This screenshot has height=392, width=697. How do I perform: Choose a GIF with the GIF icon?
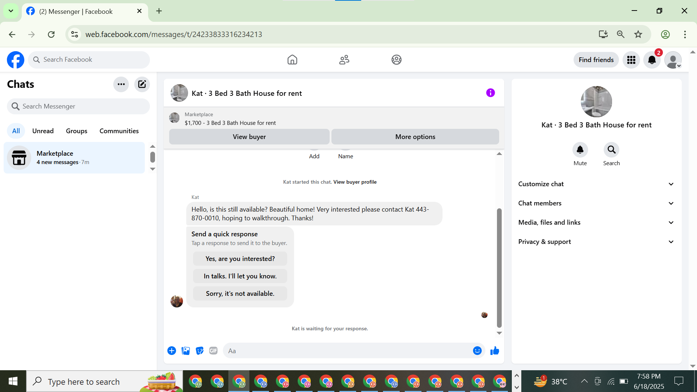click(x=213, y=351)
